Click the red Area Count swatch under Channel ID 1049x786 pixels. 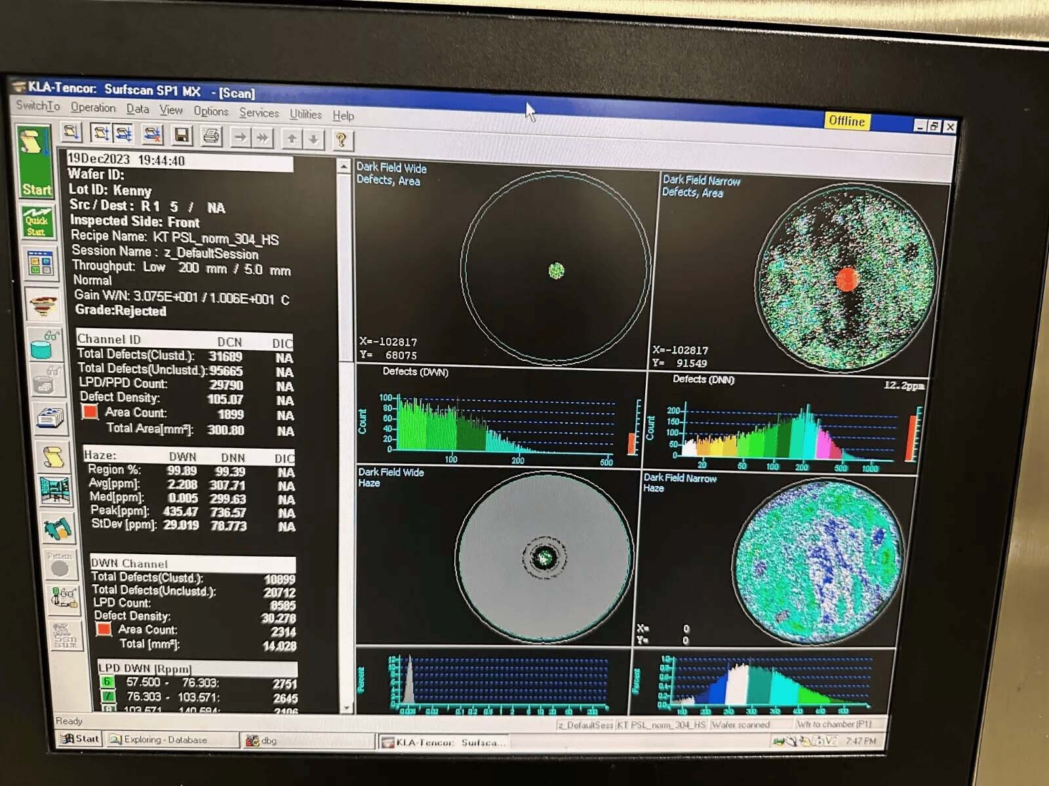(x=90, y=412)
